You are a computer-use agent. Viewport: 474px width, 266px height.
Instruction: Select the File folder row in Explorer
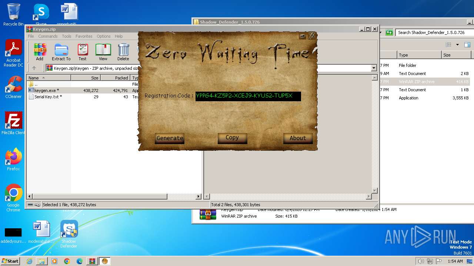(x=425, y=65)
